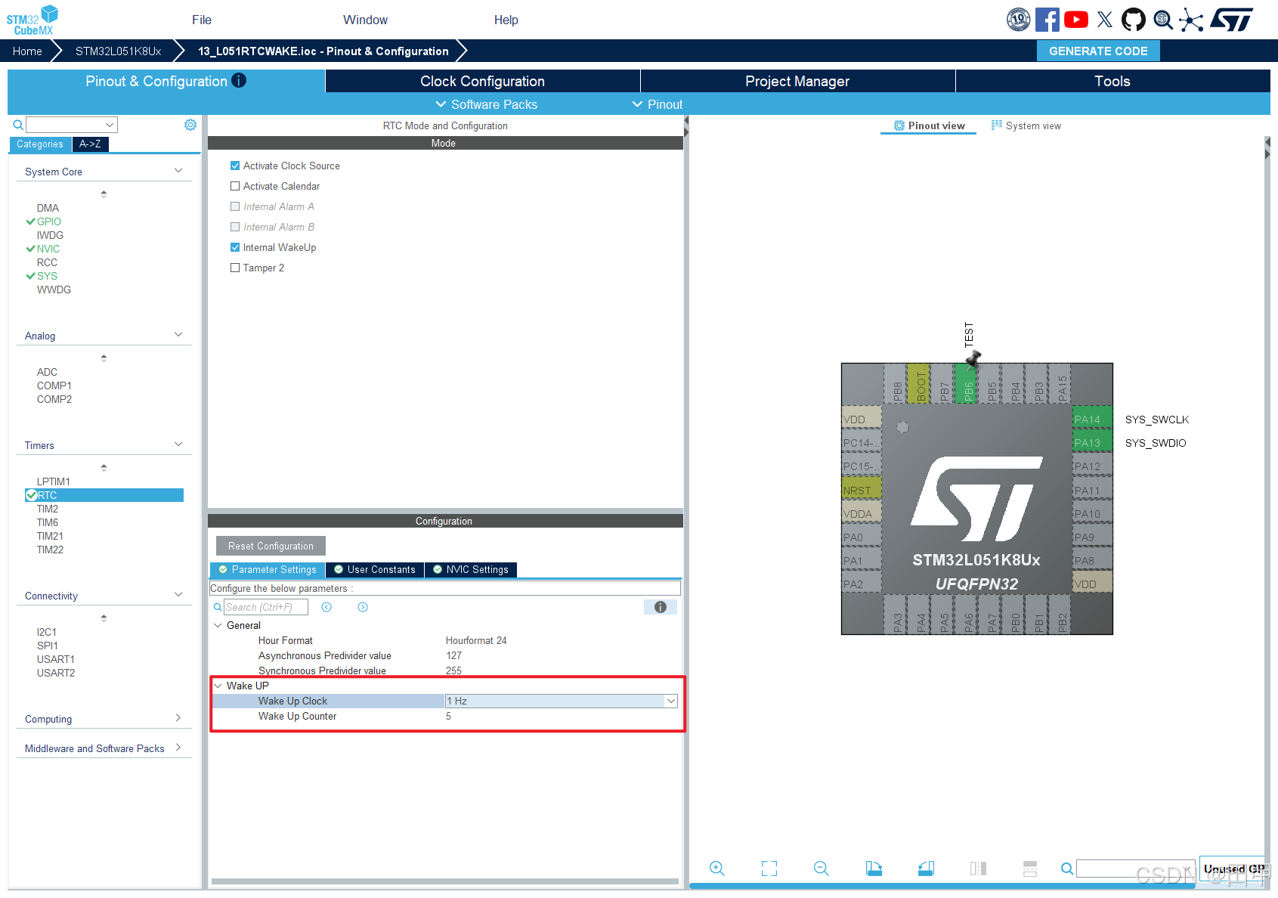Click the horizontal split view icon
The height and width of the screenshot is (898, 1278).
1030,869
